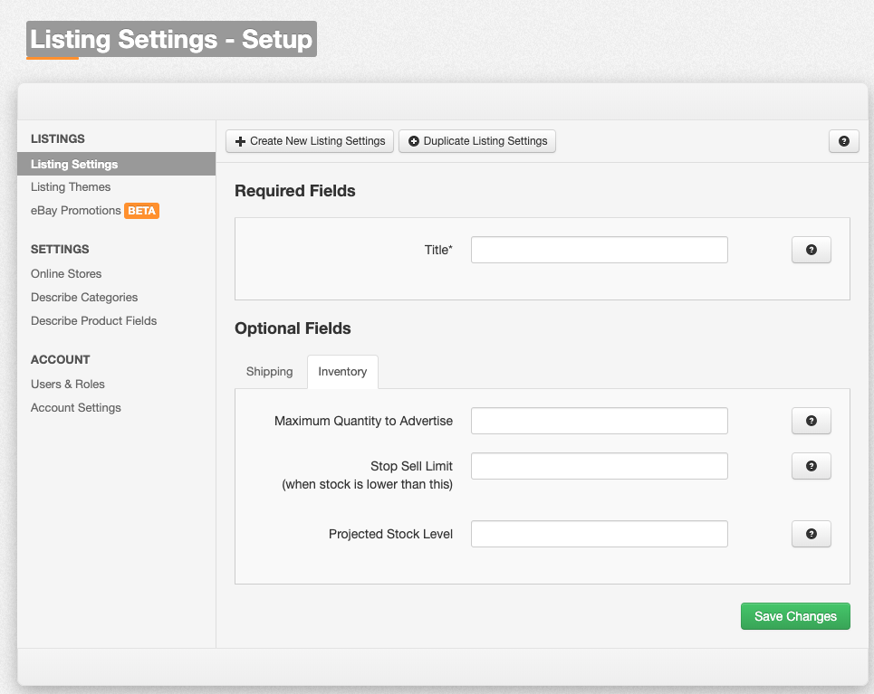Open help for Maximum Quantity to Advertise

click(x=811, y=421)
